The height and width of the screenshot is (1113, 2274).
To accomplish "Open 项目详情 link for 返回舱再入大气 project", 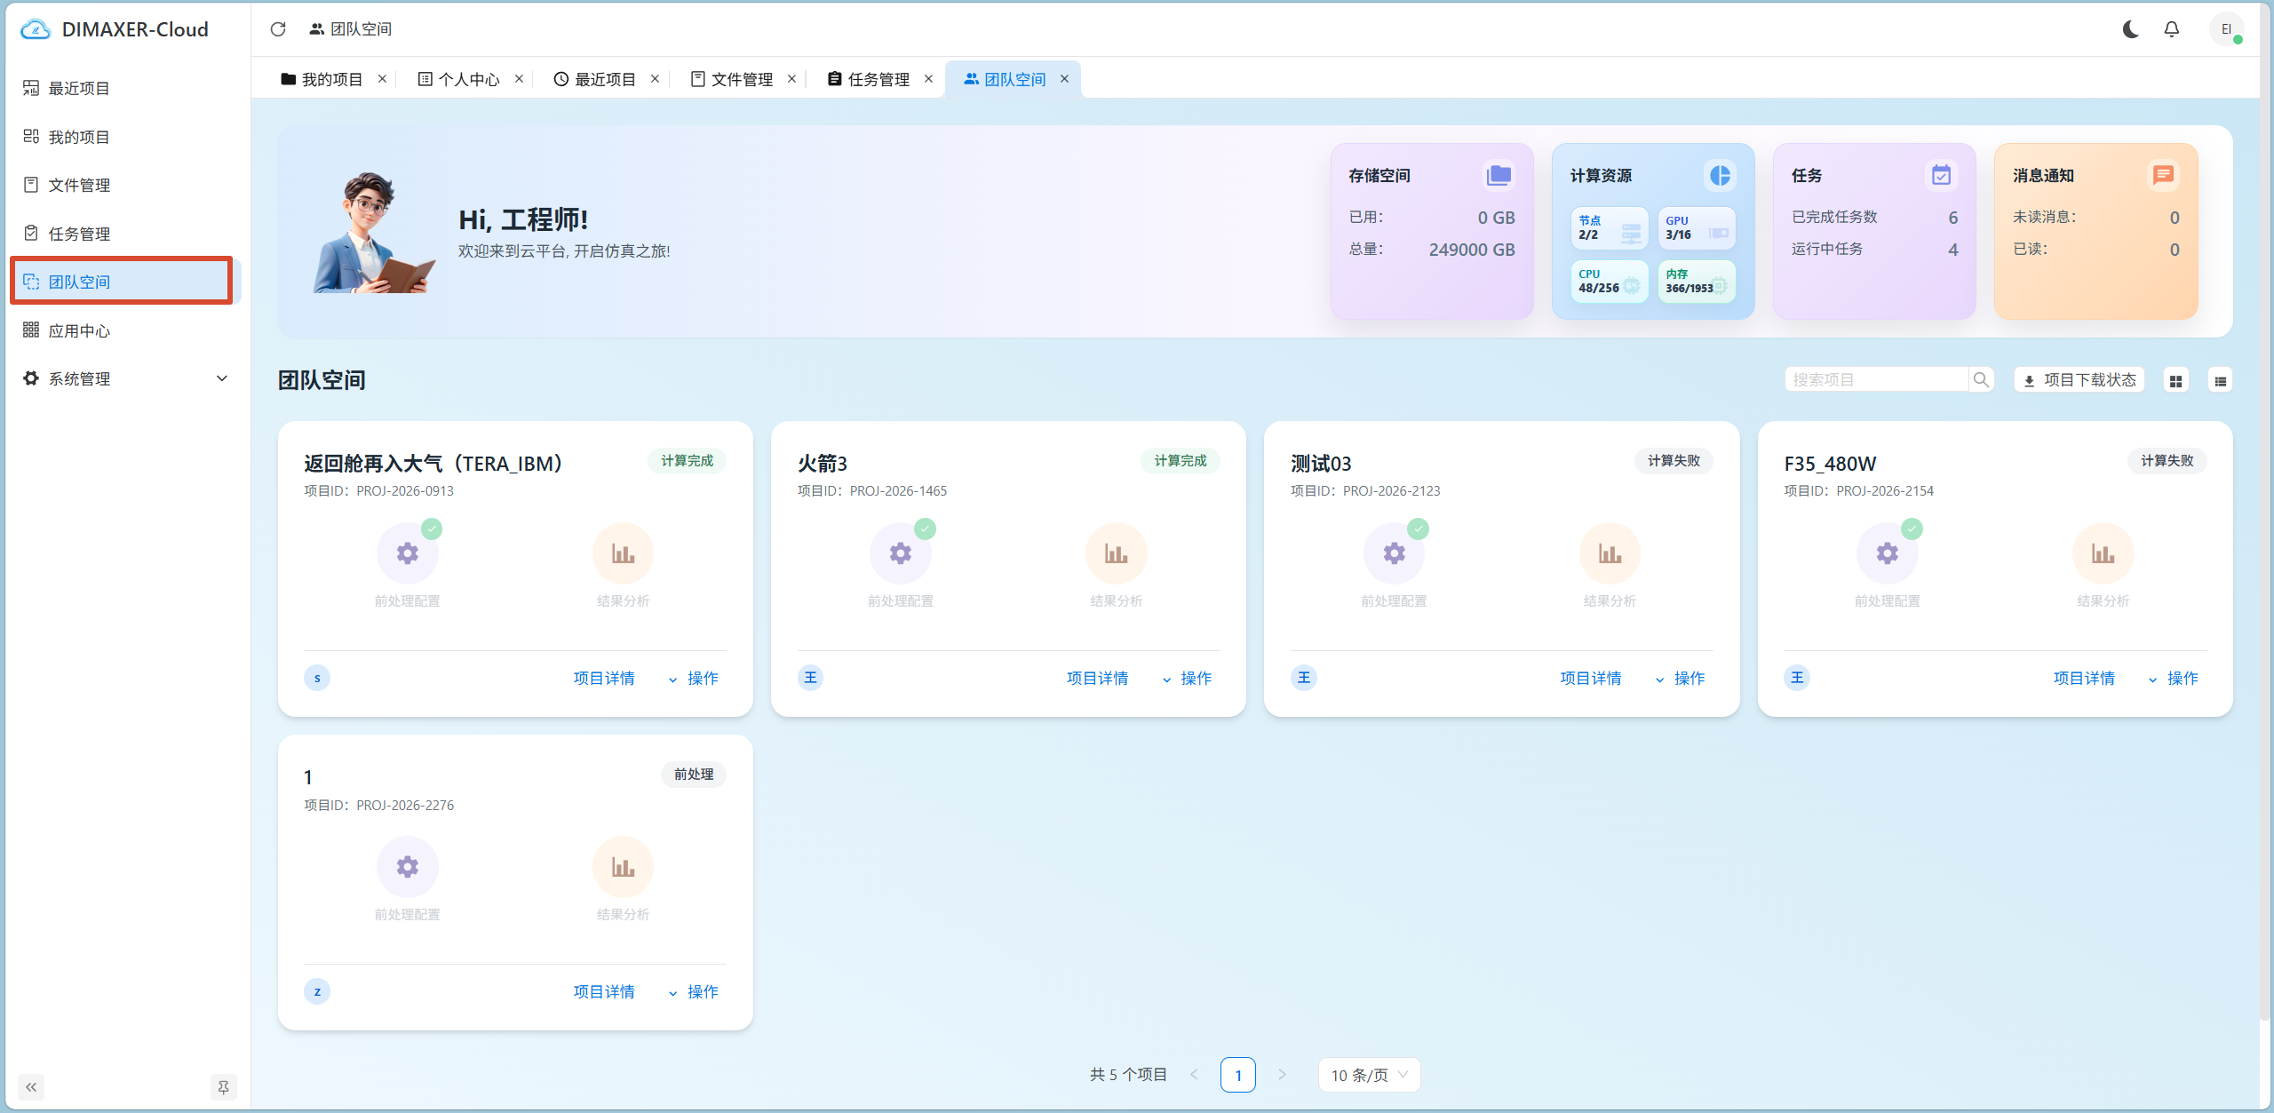I will (604, 679).
